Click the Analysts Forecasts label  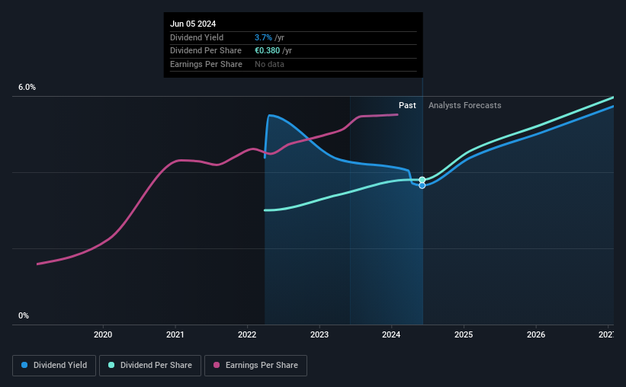[x=464, y=105]
